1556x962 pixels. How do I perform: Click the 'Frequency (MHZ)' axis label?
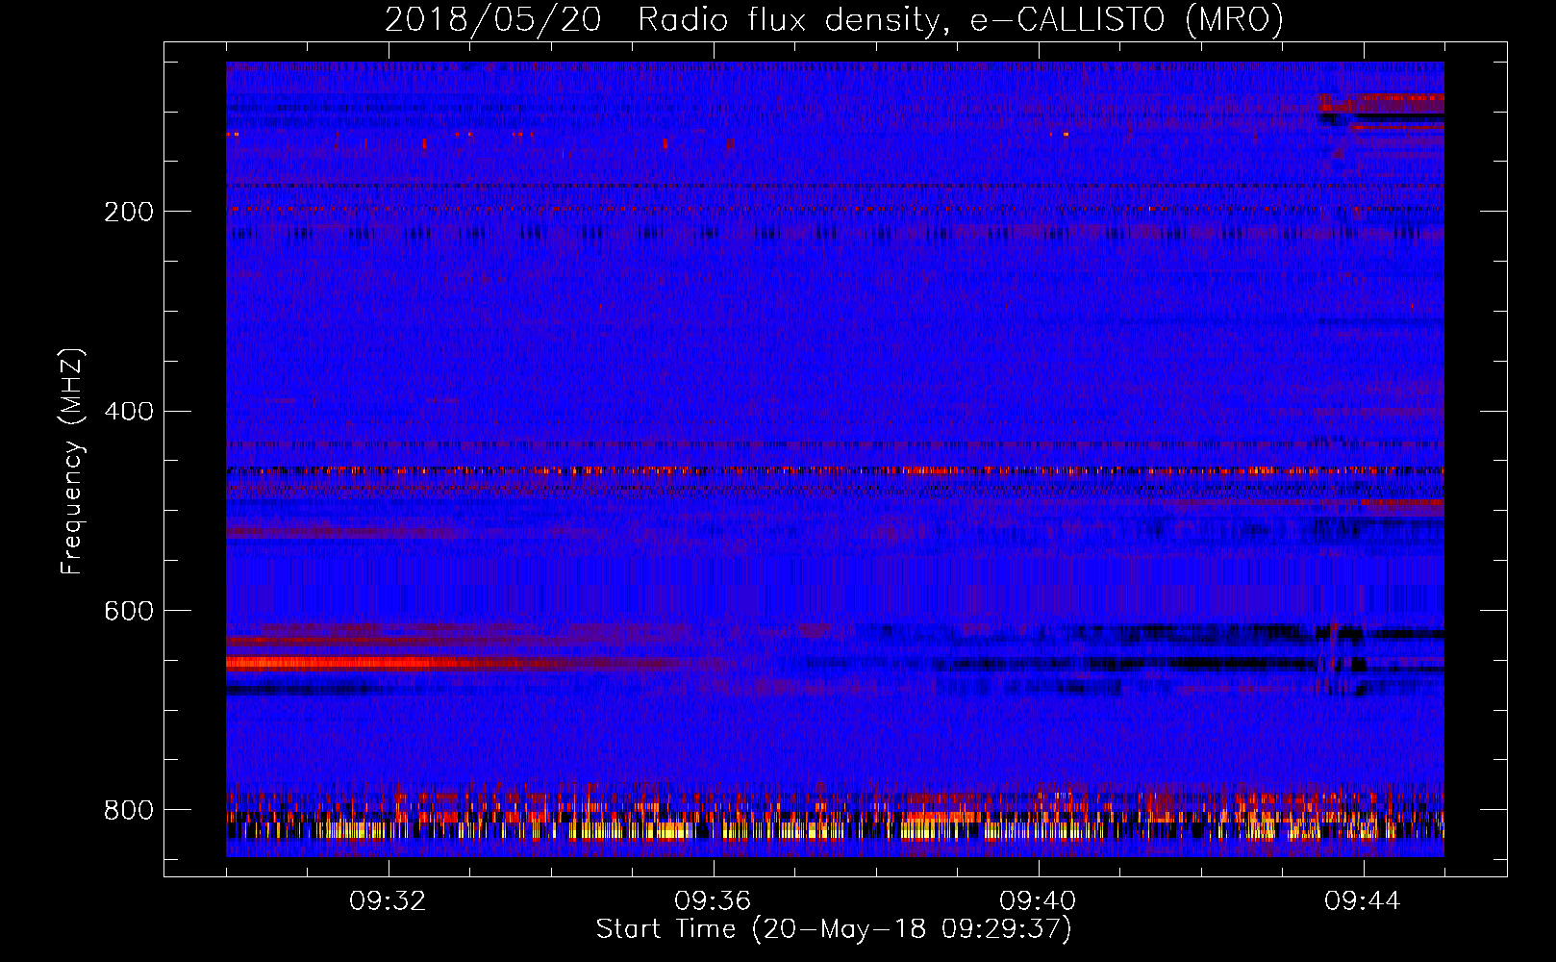[72, 461]
